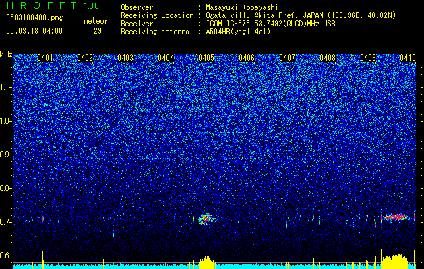The width and height of the screenshot is (424, 269).
Task: Click the meteor label
Action: point(96,21)
